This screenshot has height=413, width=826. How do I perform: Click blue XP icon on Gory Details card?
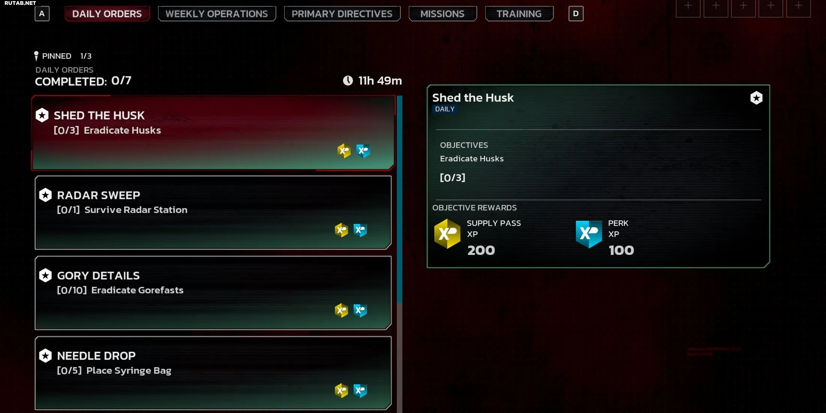(360, 310)
